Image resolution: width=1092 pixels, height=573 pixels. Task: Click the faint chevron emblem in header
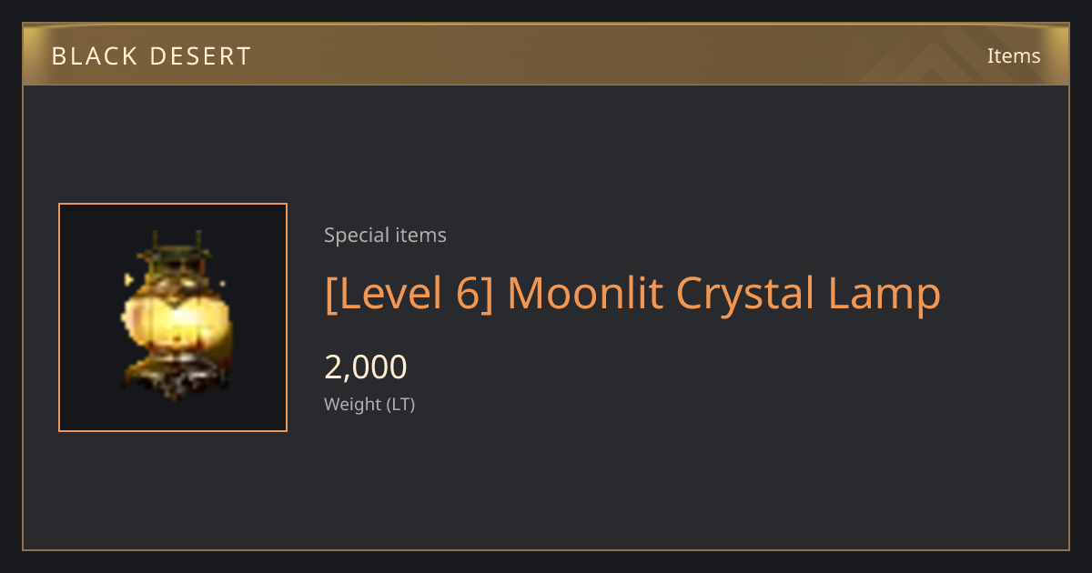tap(946, 55)
